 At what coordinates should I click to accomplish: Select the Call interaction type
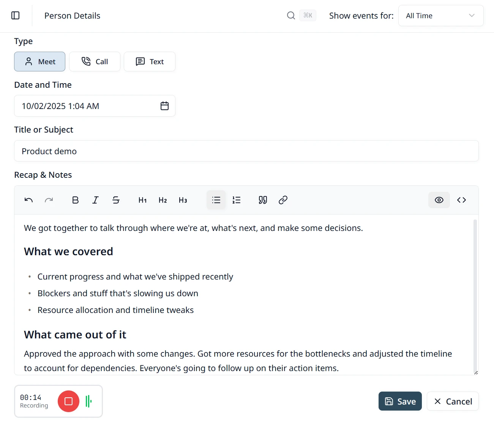click(x=95, y=62)
